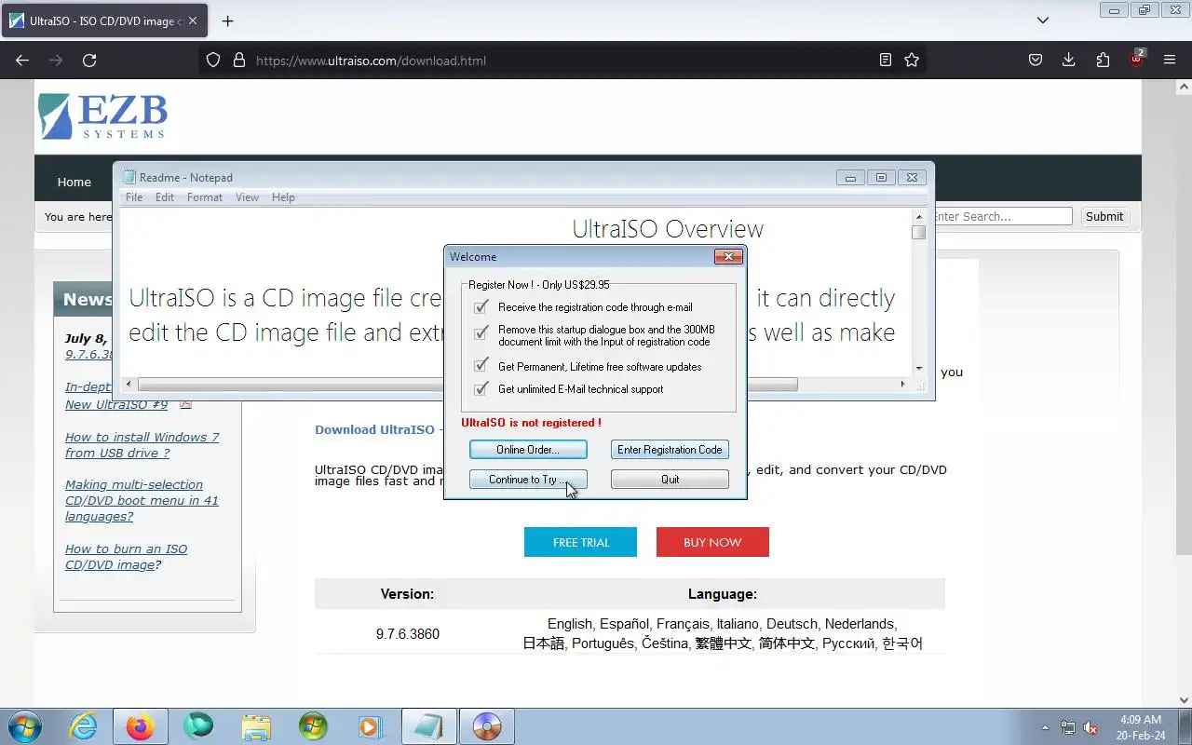Click media player taskbar icon

tap(370, 726)
